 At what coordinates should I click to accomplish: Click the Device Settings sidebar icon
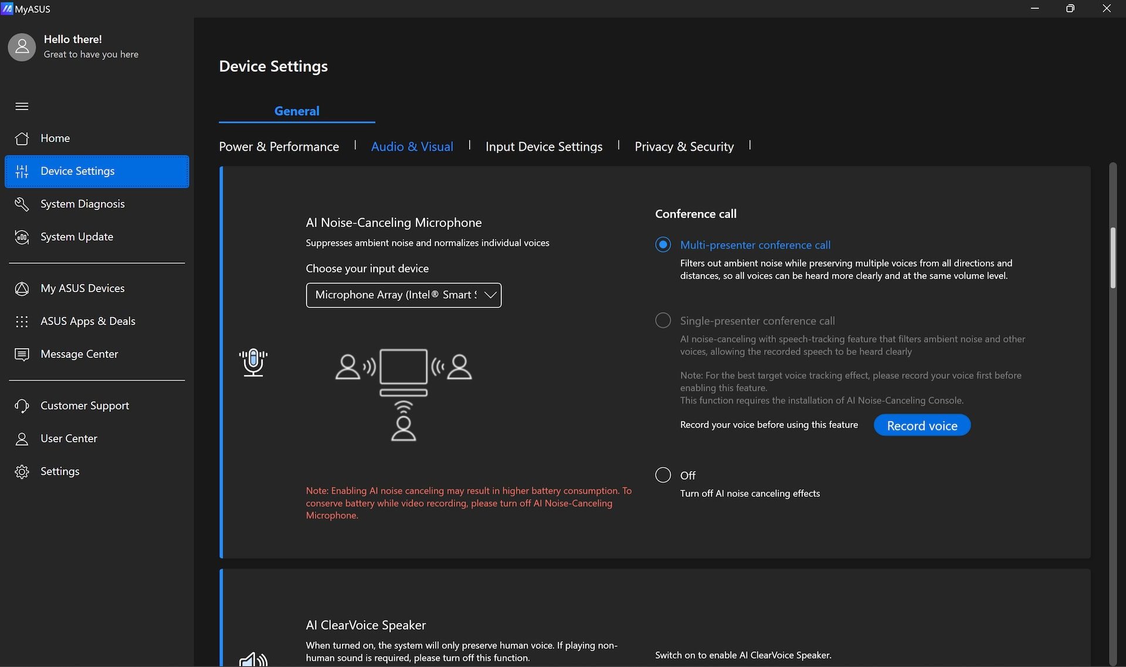click(x=22, y=171)
